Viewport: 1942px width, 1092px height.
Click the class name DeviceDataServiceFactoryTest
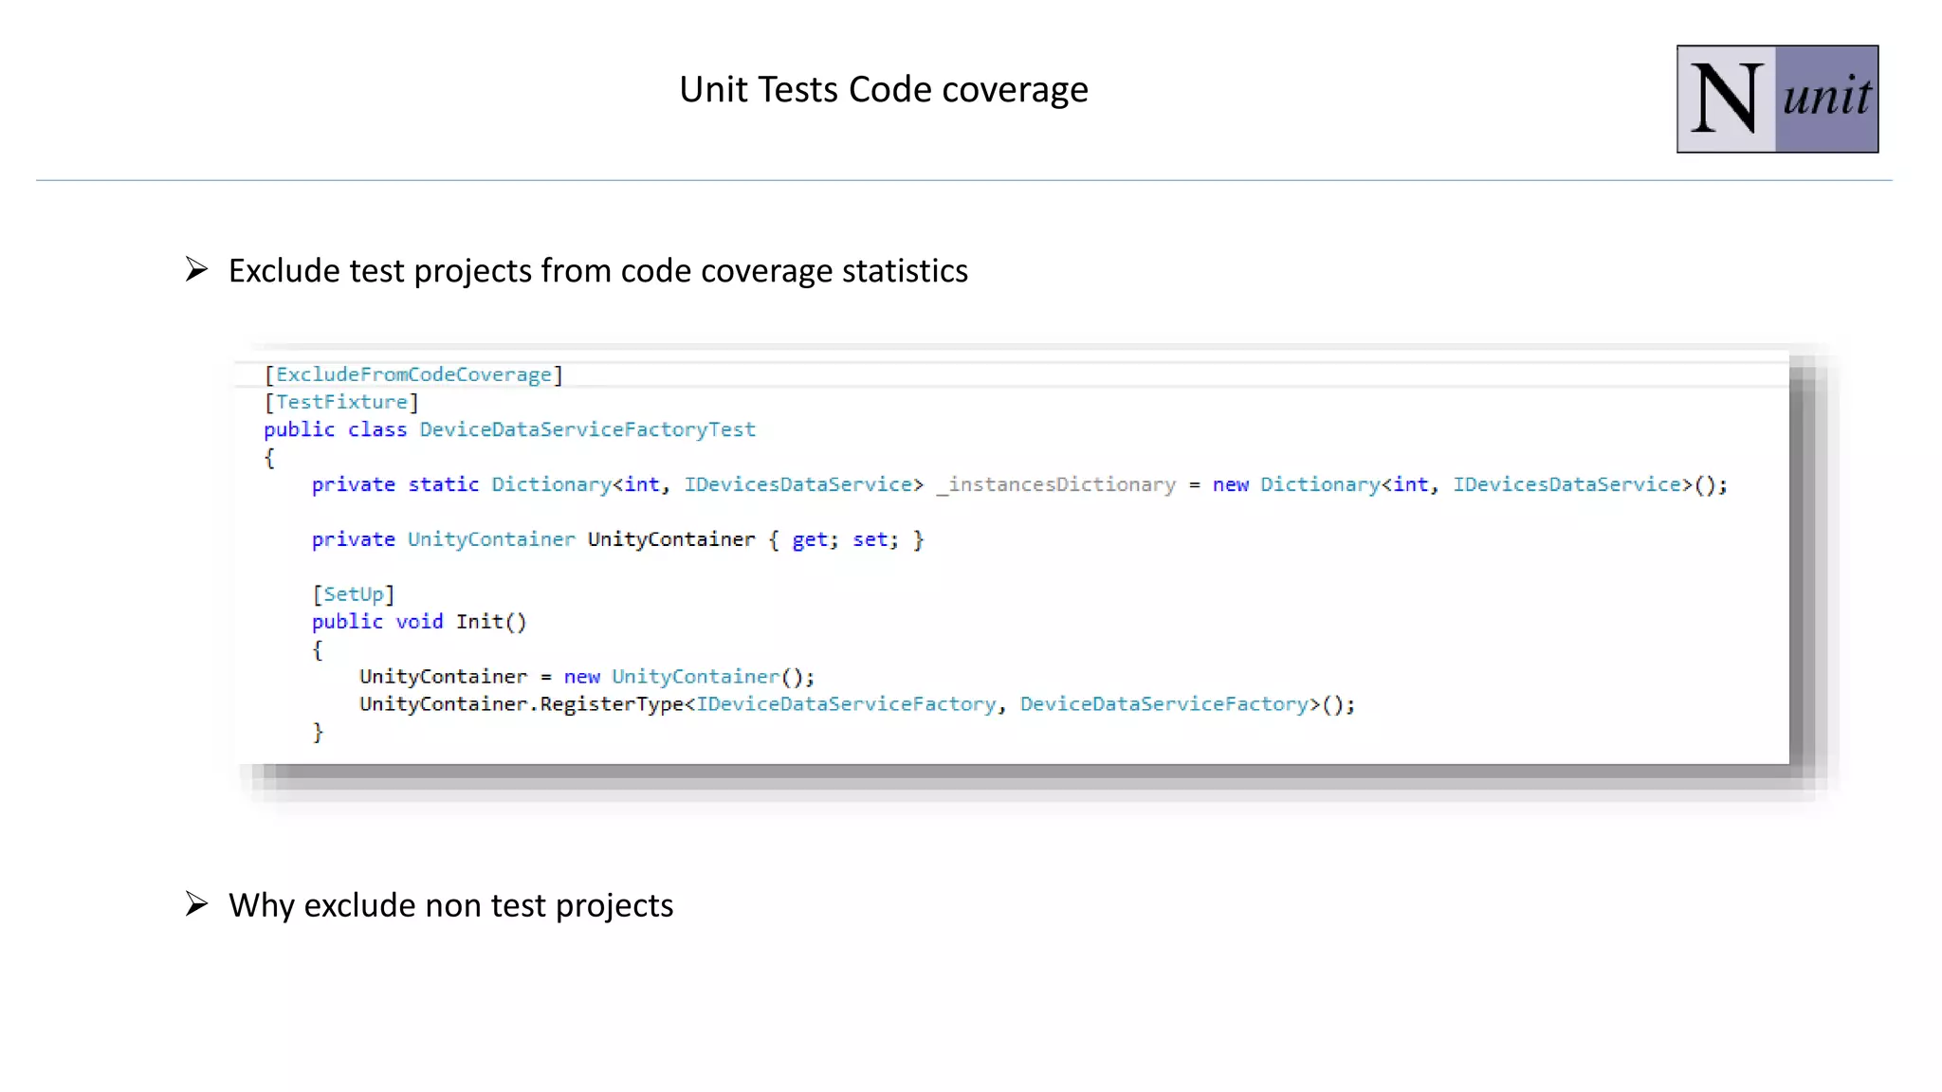[588, 429]
